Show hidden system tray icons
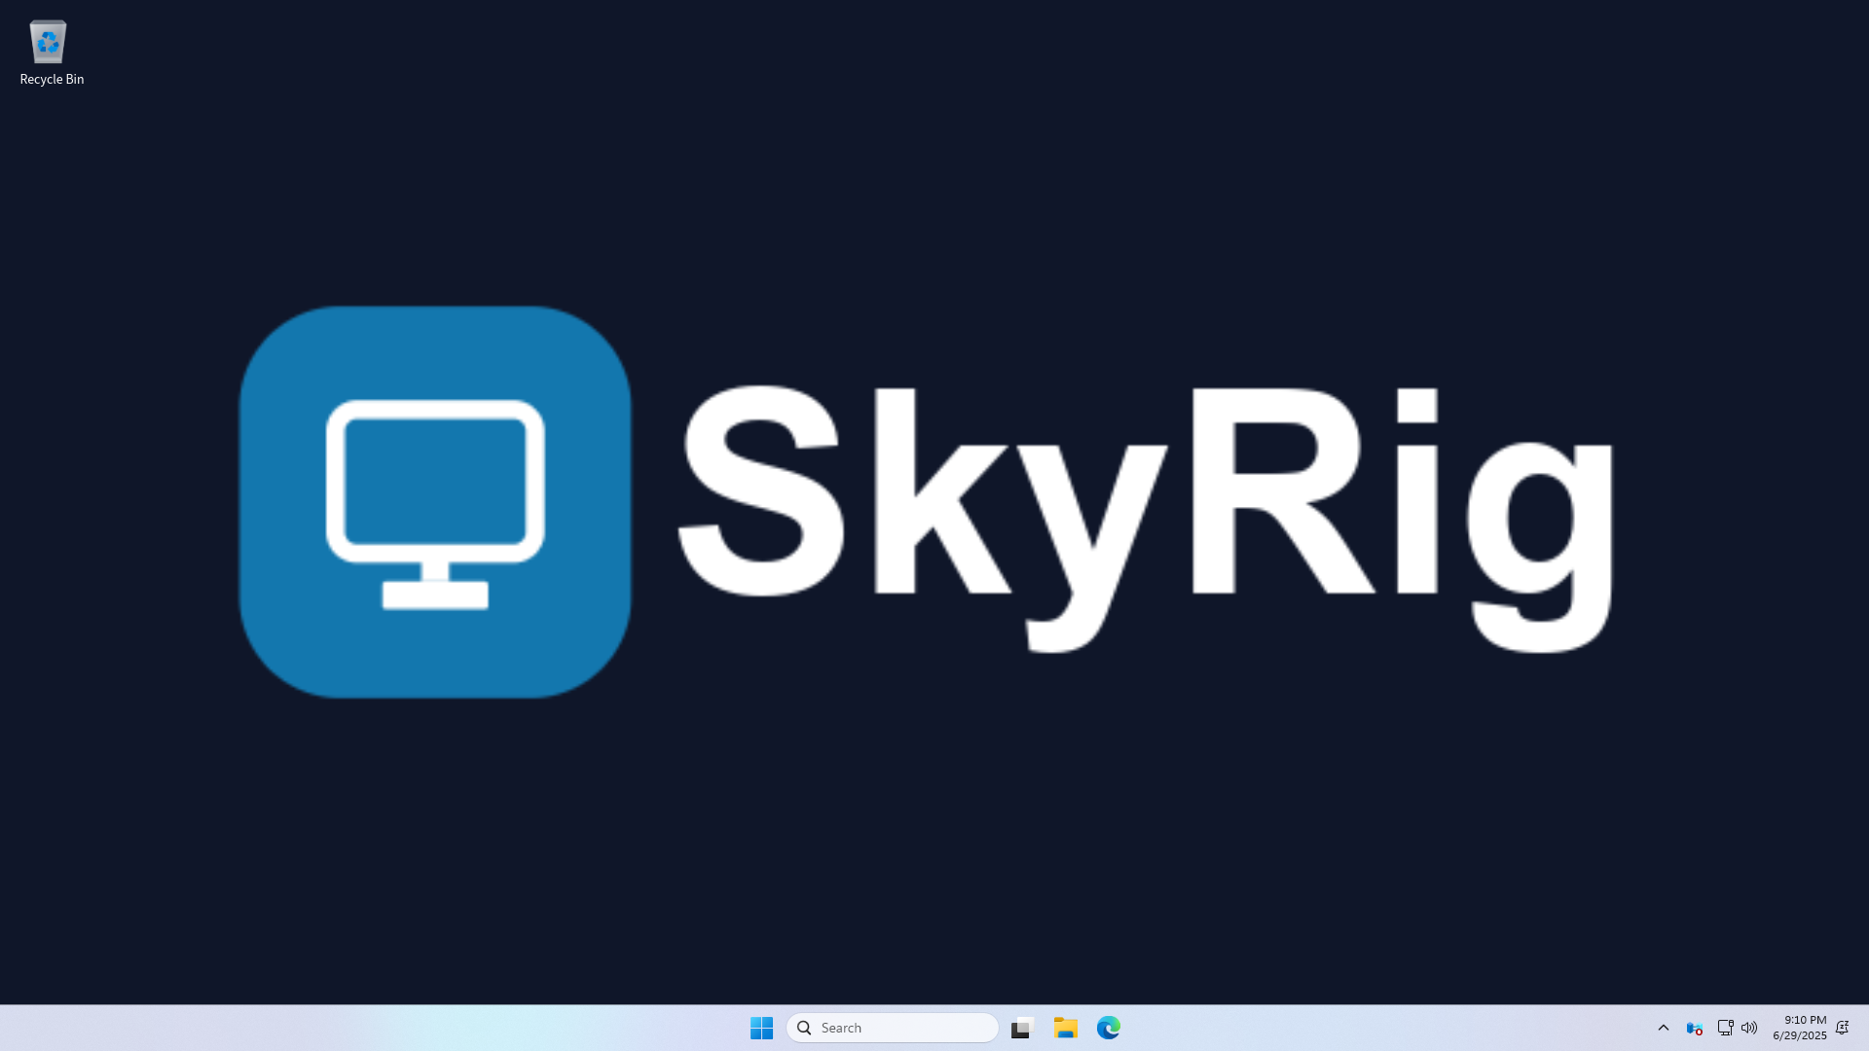This screenshot has width=1869, height=1051. click(1664, 1028)
